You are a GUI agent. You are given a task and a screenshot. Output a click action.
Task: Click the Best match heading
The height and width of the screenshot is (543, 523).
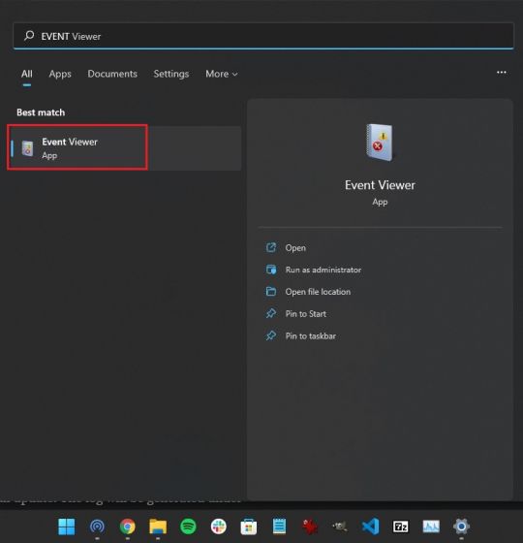[41, 112]
